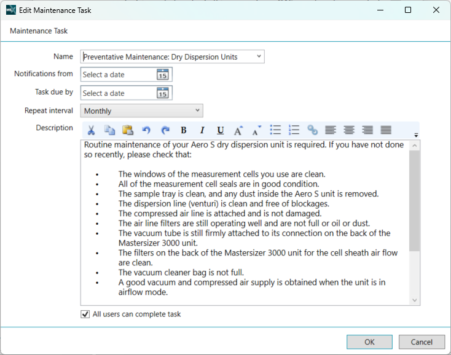The image size is (451, 355).
Task: Click the Copy icon in description toolbar
Action: [x=109, y=130]
